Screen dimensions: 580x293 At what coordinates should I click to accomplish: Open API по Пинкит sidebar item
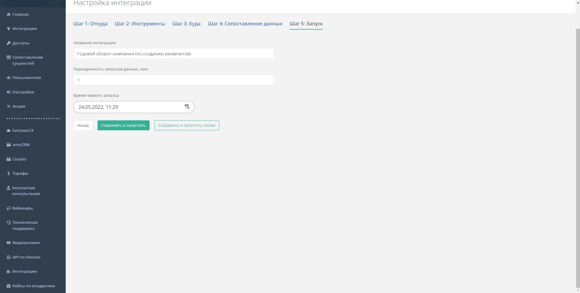(x=26, y=257)
